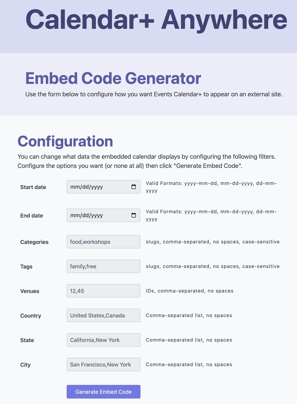Viewport: 297px width, 404px height.
Task: Click the Categories field label
Action: 34,242
